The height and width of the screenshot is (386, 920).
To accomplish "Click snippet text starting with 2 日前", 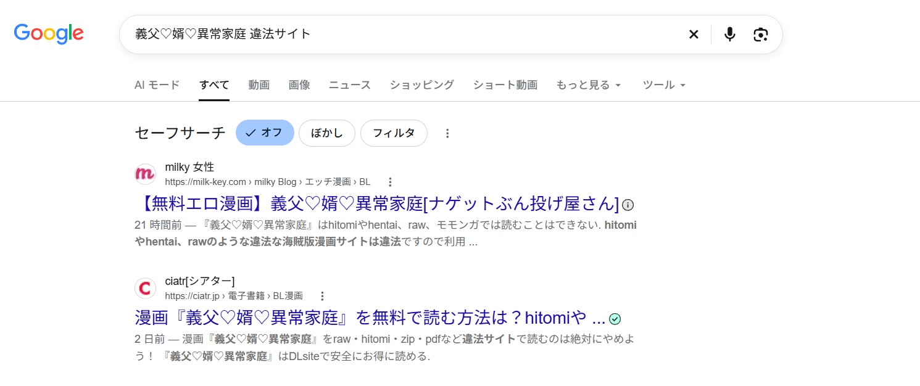I will click(x=384, y=348).
